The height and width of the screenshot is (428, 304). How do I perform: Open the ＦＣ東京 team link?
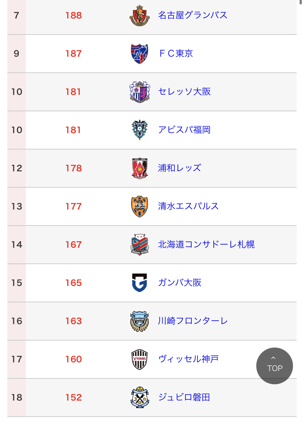tap(176, 54)
